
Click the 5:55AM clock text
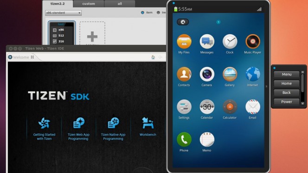pos(185,9)
